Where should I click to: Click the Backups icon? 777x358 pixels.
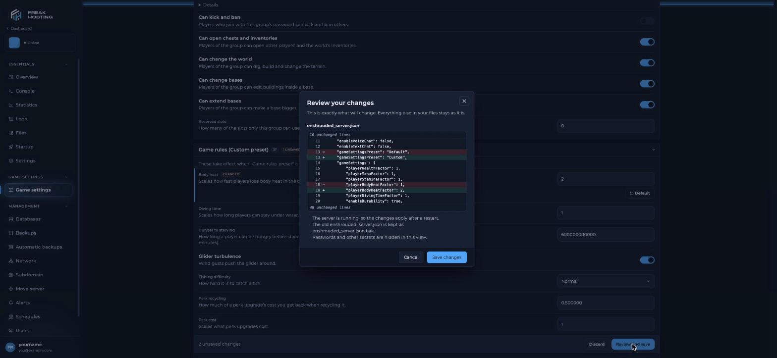[11, 233]
